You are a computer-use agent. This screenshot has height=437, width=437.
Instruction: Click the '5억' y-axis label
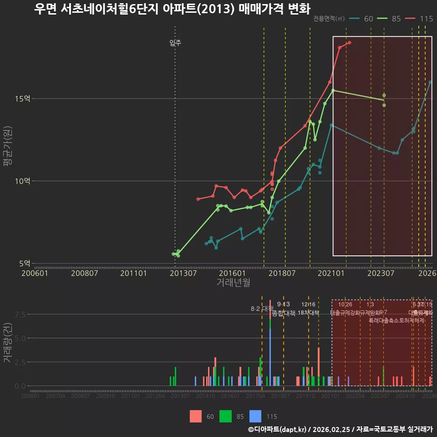tap(25, 264)
